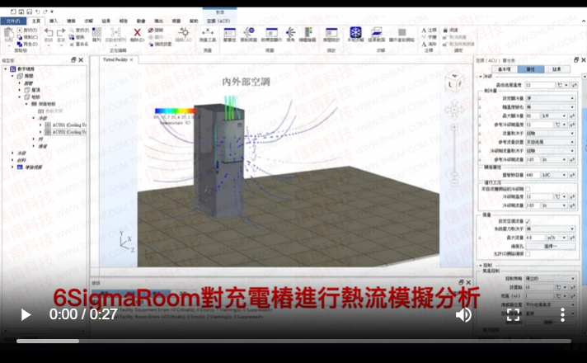Screen dimensions: 587x363
Task: Float the model tree panel via restore icon
Action: [x=73, y=60]
